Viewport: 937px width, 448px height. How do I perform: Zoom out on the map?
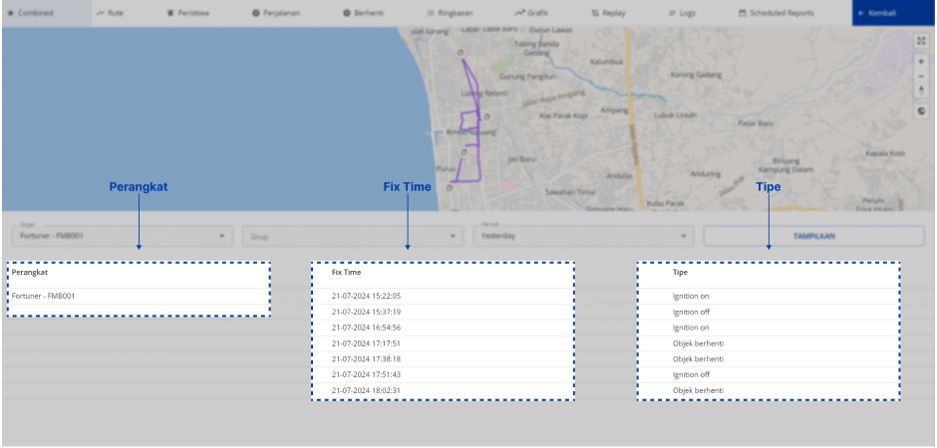click(x=921, y=76)
